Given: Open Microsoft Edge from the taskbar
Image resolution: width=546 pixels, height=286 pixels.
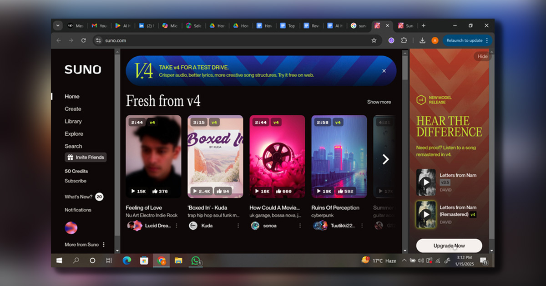Looking at the screenshot, I should pos(127,261).
